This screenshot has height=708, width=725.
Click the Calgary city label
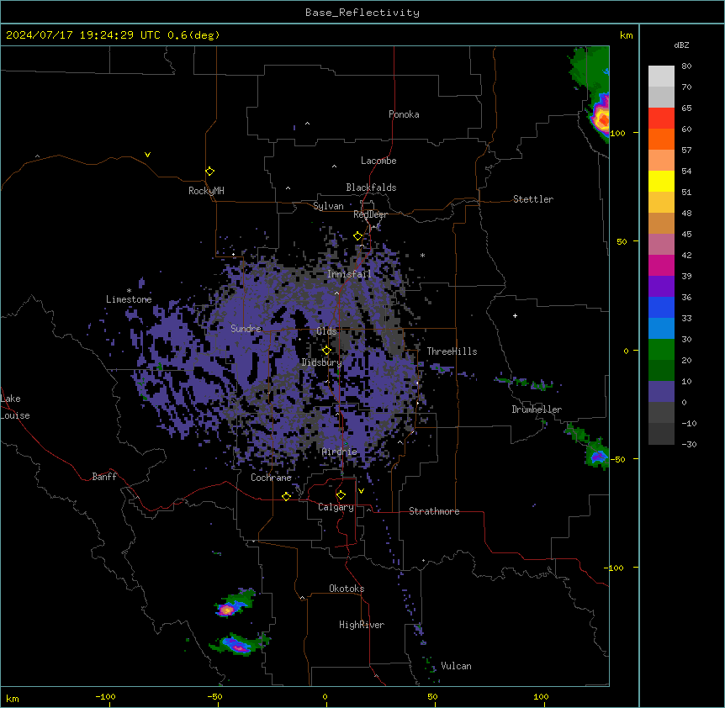click(336, 507)
